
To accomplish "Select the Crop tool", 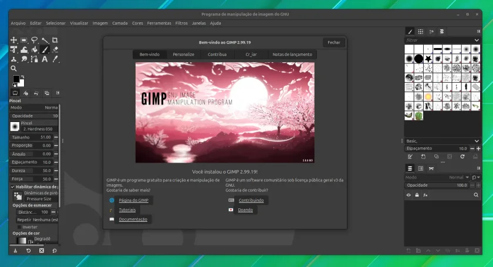I will [55, 40].
